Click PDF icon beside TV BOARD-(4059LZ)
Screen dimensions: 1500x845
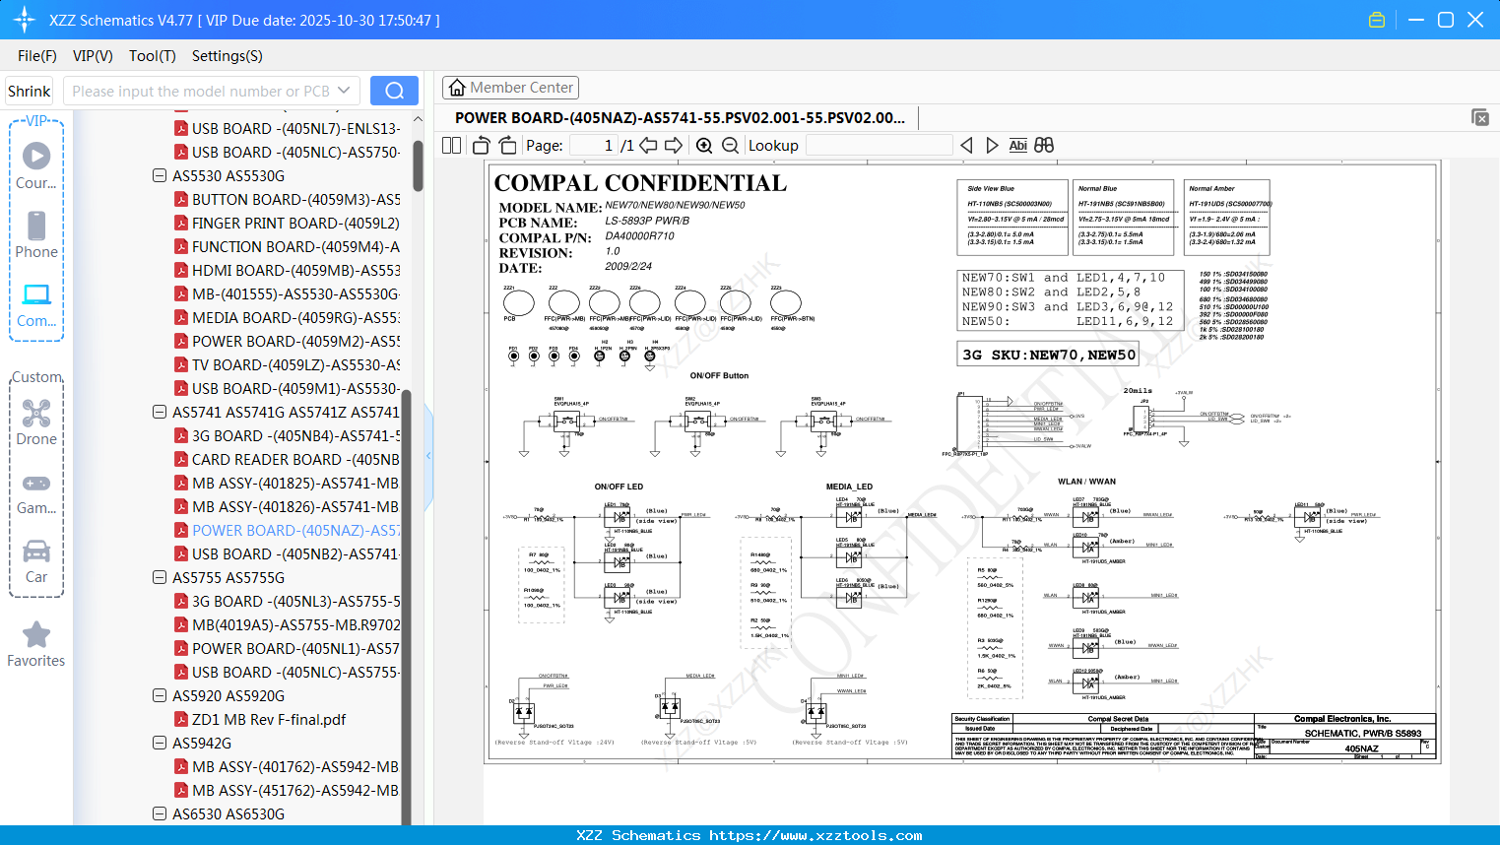[181, 364]
